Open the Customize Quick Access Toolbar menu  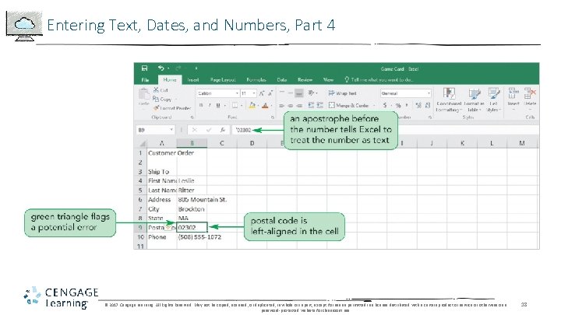[196, 68]
